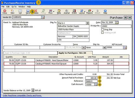Click Cash Account lookup magnifier

click(96, 84)
